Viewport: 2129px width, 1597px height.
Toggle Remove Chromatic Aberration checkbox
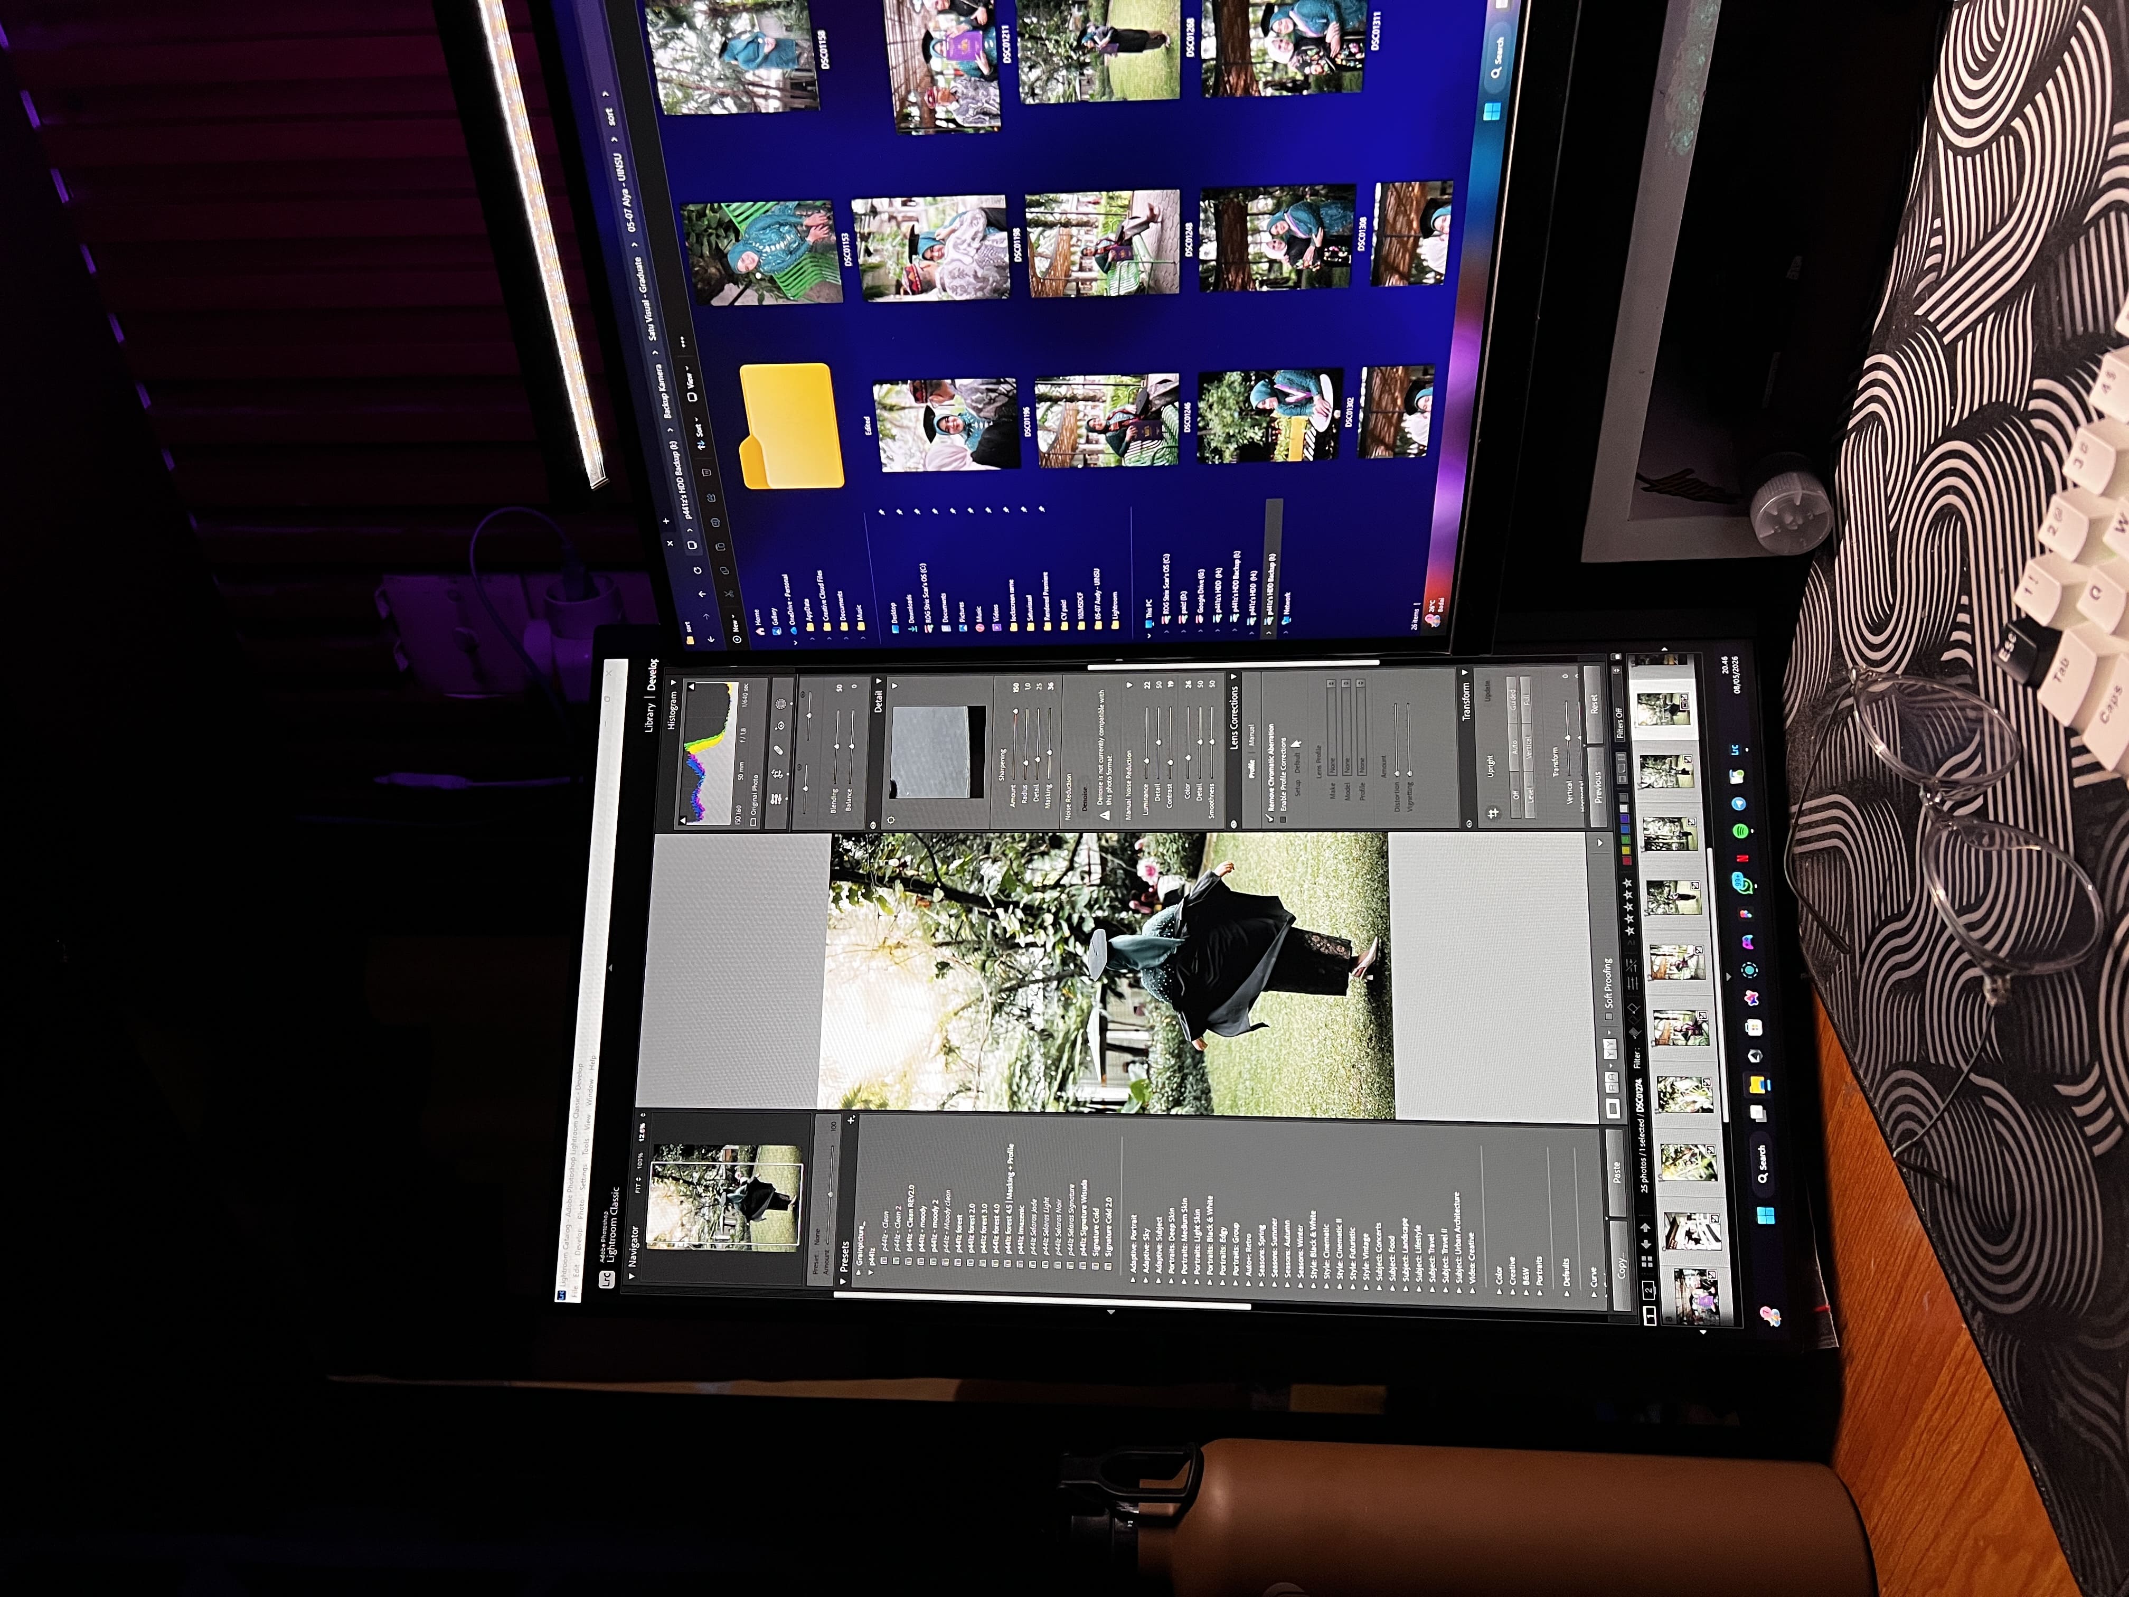[x=1270, y=818]
